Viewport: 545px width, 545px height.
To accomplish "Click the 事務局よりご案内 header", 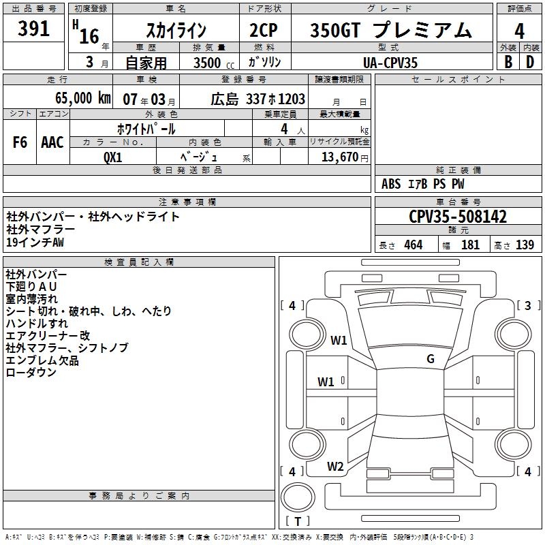I will pyautogui.click(x=139, y=496).
